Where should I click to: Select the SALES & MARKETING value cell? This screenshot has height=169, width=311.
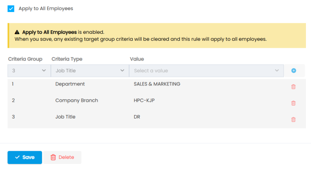click(x=157, y=84)
